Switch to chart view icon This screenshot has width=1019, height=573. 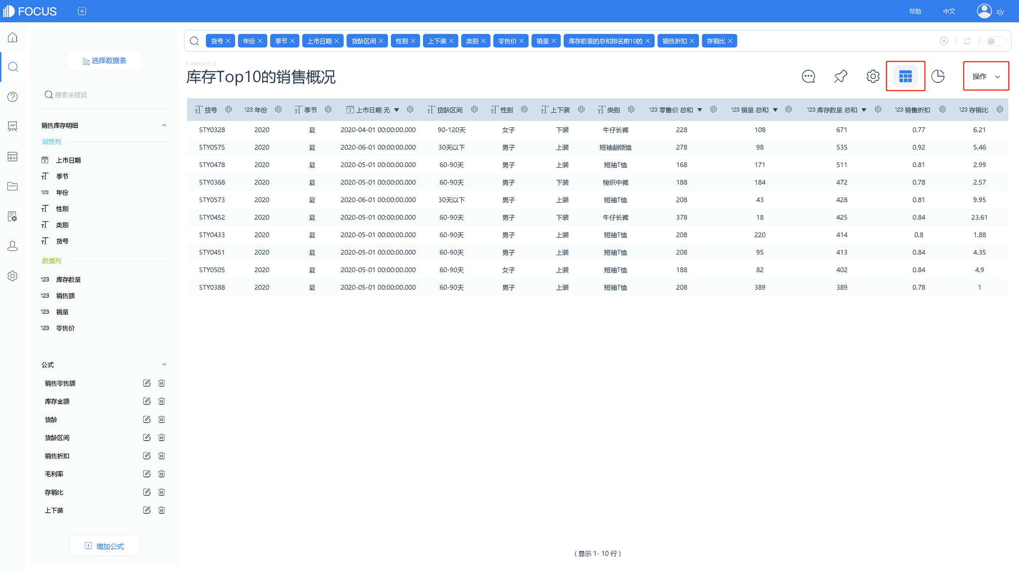tap(938, 76)
